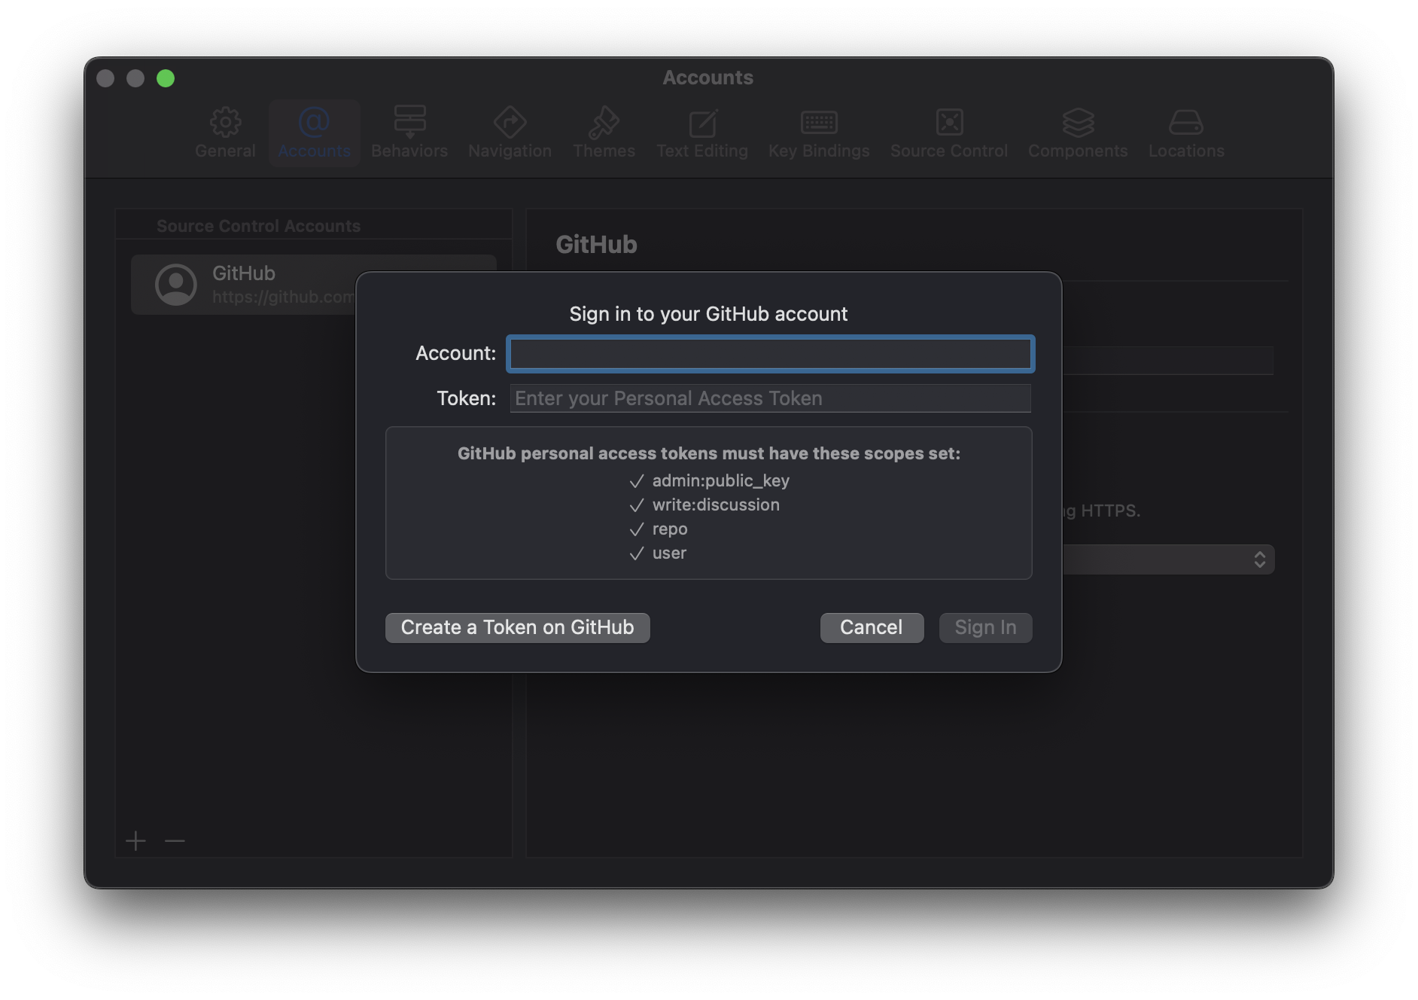The image size is (1418, 1000).
Task: Click the minus icon to remove account
Action: pyautogui.click(x=175, y=840)
